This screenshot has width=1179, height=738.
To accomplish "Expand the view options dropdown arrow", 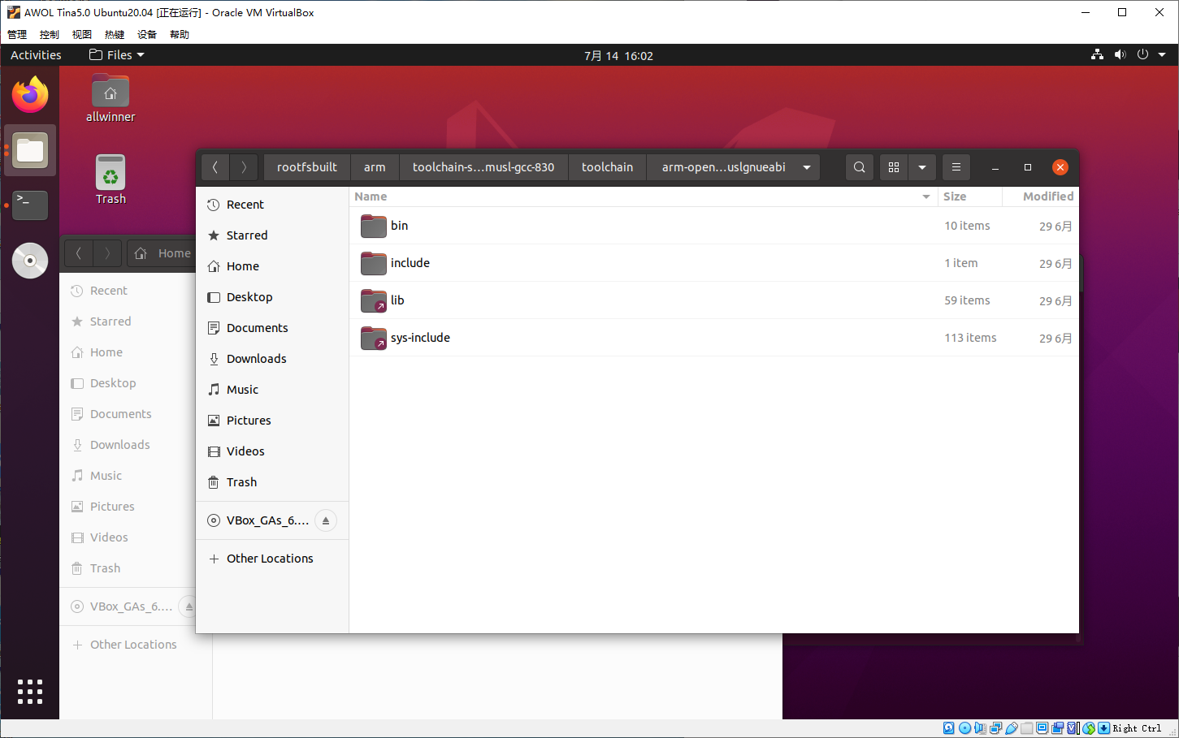I will (x=922, y=167).
